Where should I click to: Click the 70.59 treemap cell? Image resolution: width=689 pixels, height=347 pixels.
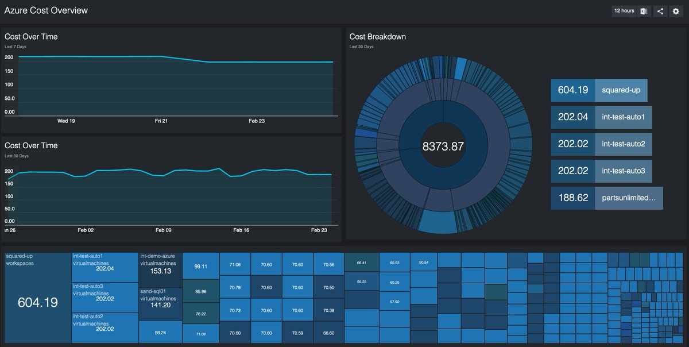297,332
